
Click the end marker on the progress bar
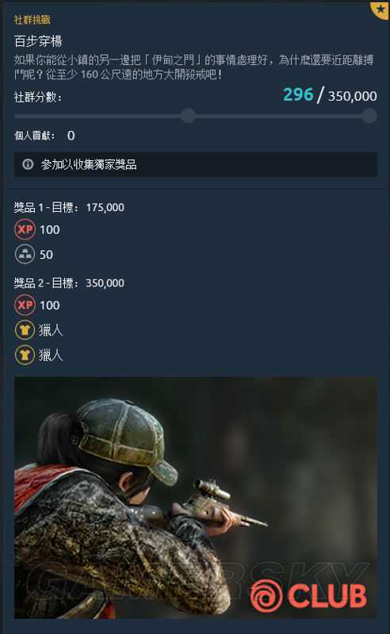[x=369, y=116]
